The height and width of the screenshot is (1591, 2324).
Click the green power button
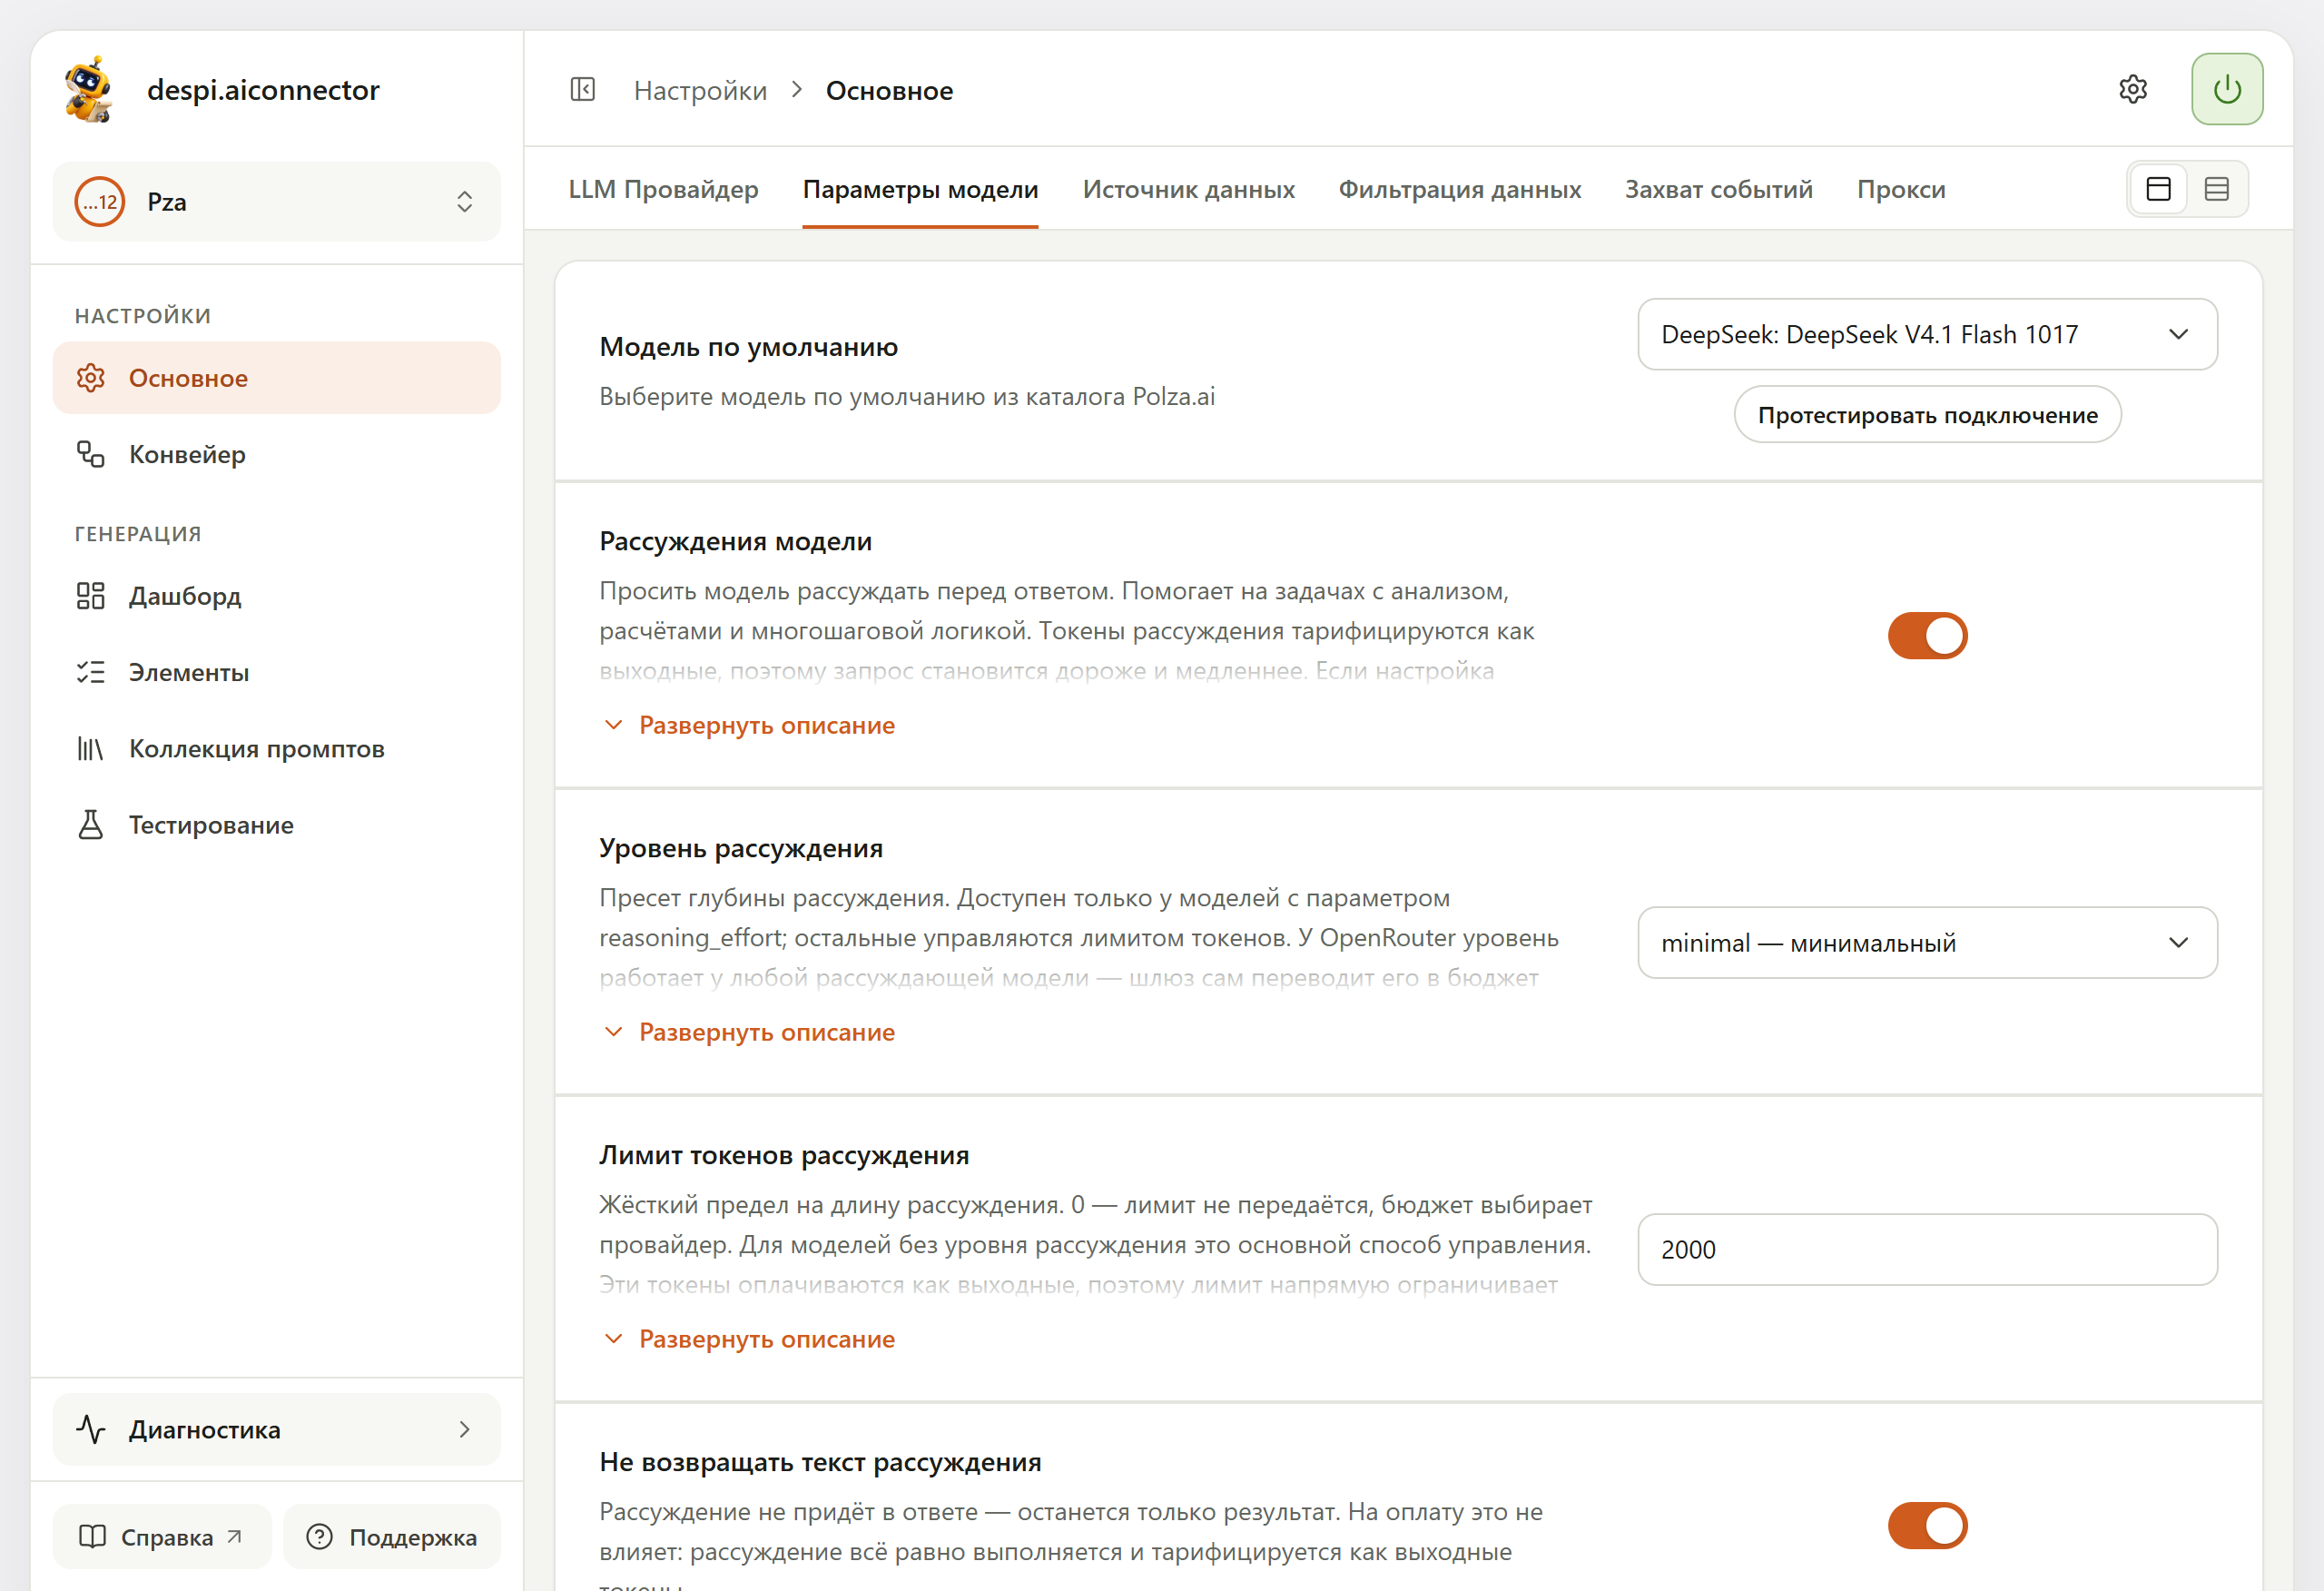(2227, 90)
